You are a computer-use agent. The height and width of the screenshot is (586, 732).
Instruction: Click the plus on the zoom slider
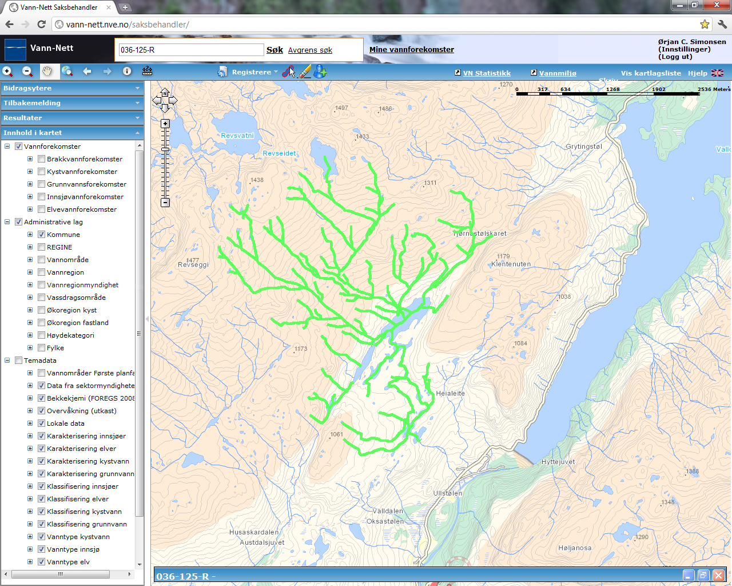point(165,124)
